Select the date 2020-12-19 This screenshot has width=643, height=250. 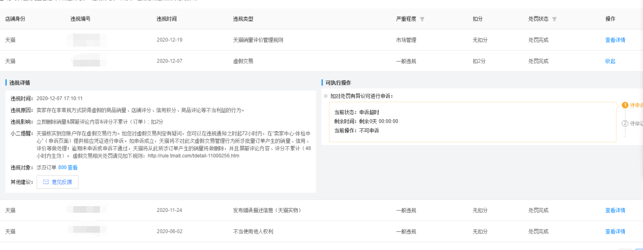coord(170,40)
